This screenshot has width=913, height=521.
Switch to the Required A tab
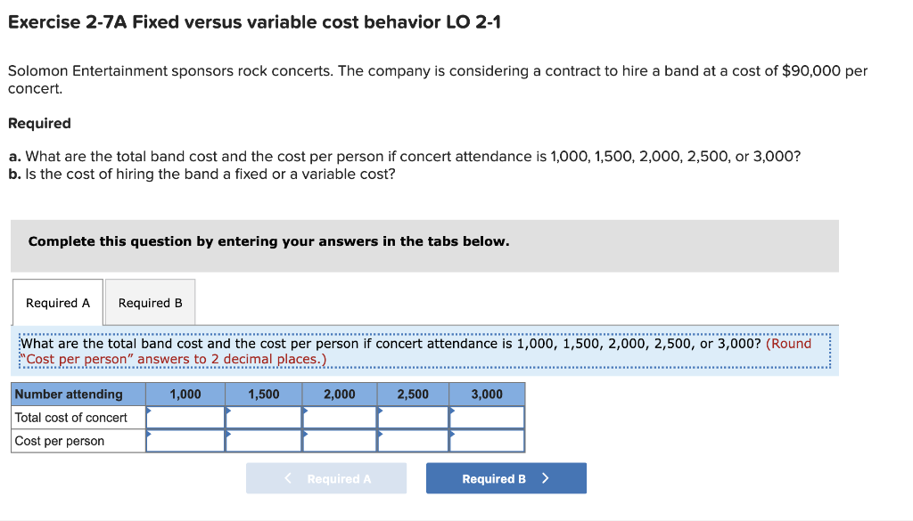click(x=57, y=302)
